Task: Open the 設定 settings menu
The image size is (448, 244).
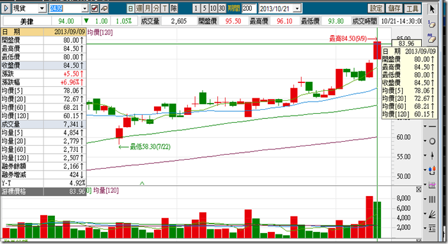Action: coord(376,8)
